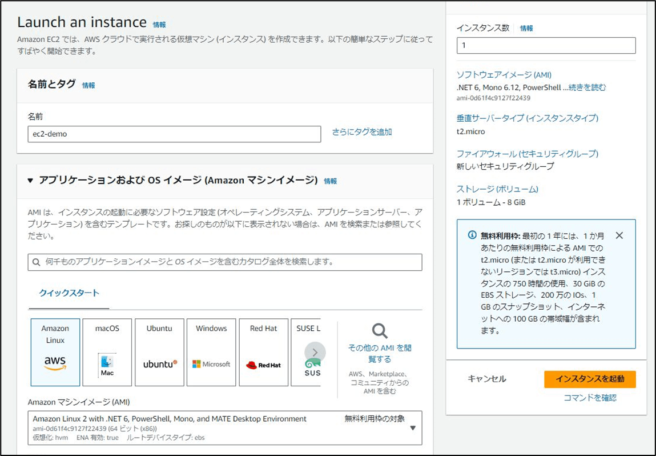This screenshot has width=656, height=456.
Task: Open 垂直サーバータイプ (インスタンスタイプ) link
Action: tap(528, 118)
